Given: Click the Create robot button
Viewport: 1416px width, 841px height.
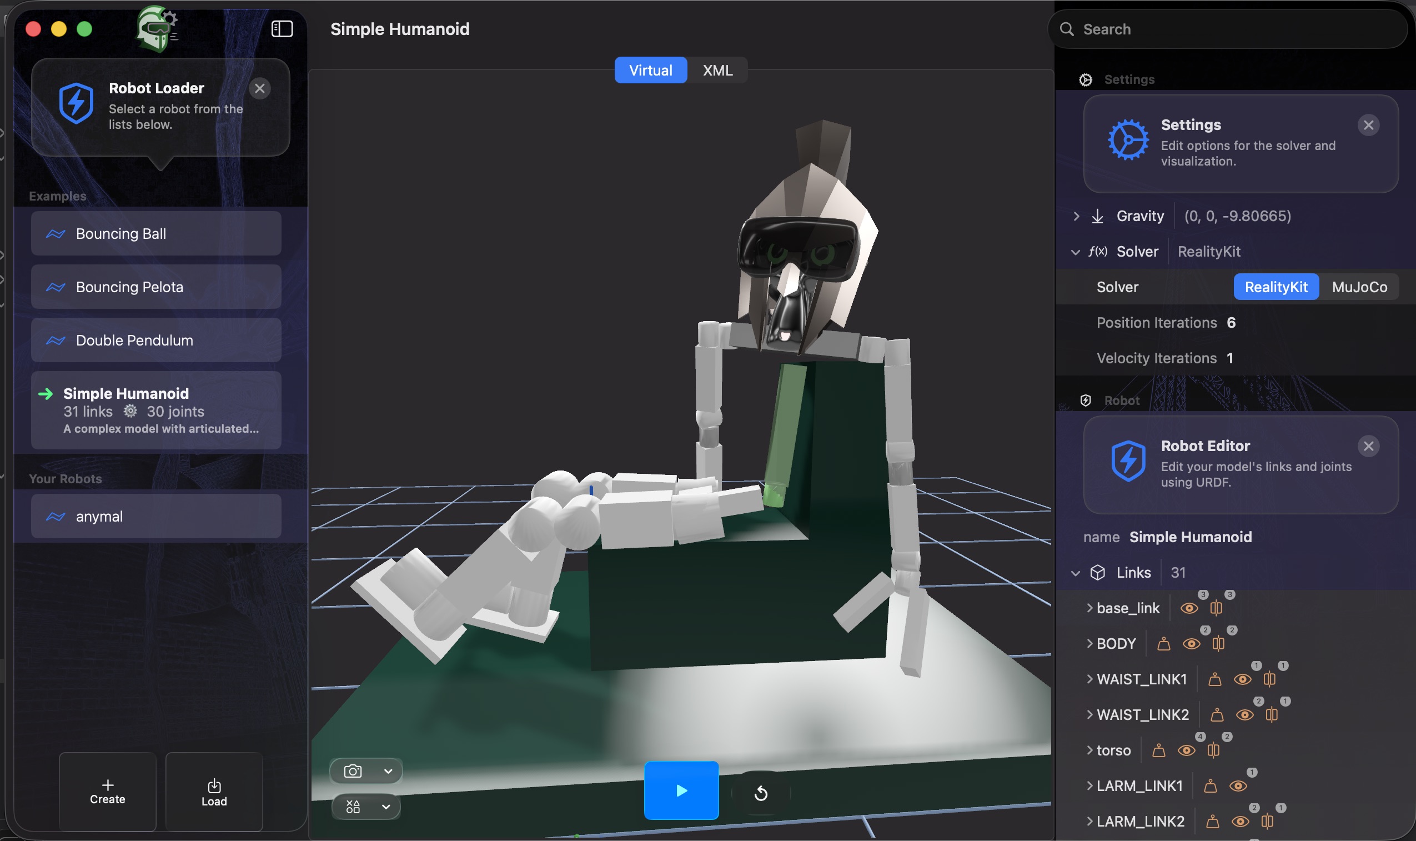Looking at the screenshot, I should 108,792.
